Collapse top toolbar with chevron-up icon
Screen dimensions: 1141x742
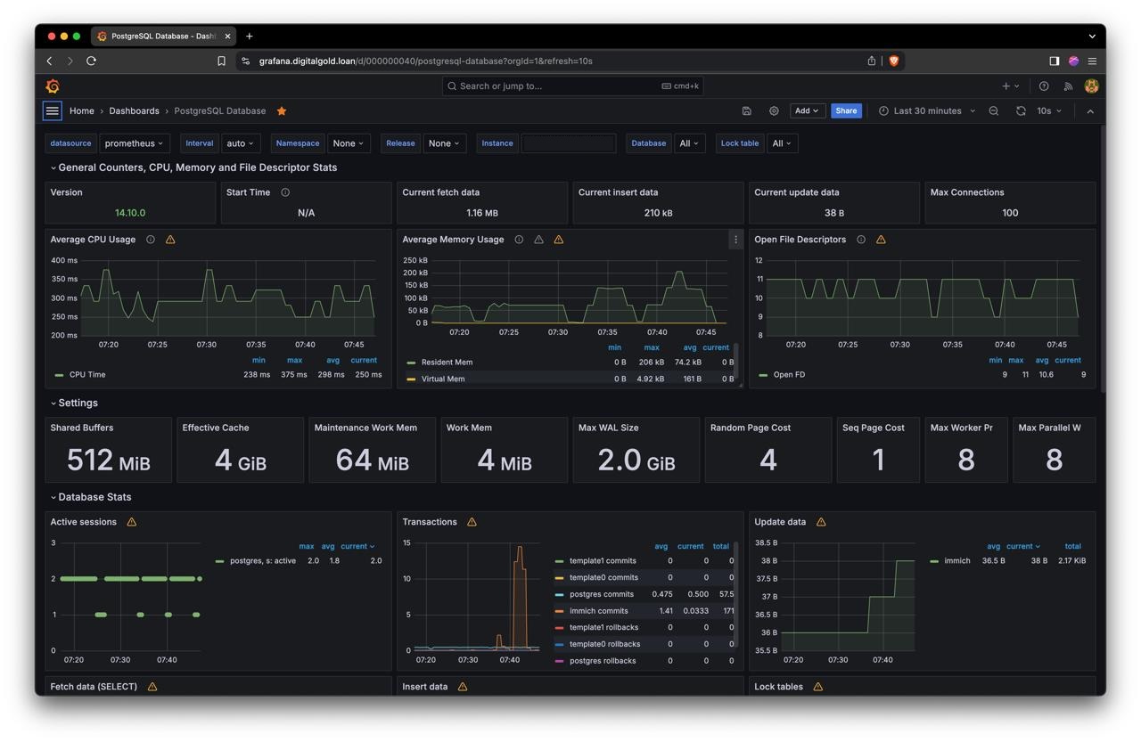tap(1090, 111)
